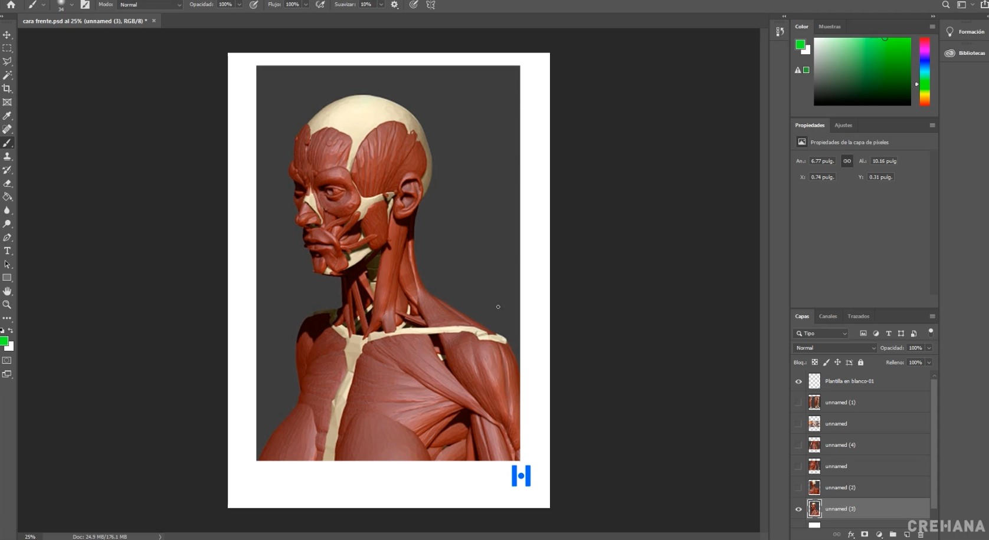Switch to the Ajustes tab
This screenshot has height=540, width=989.
pos(843,125)
